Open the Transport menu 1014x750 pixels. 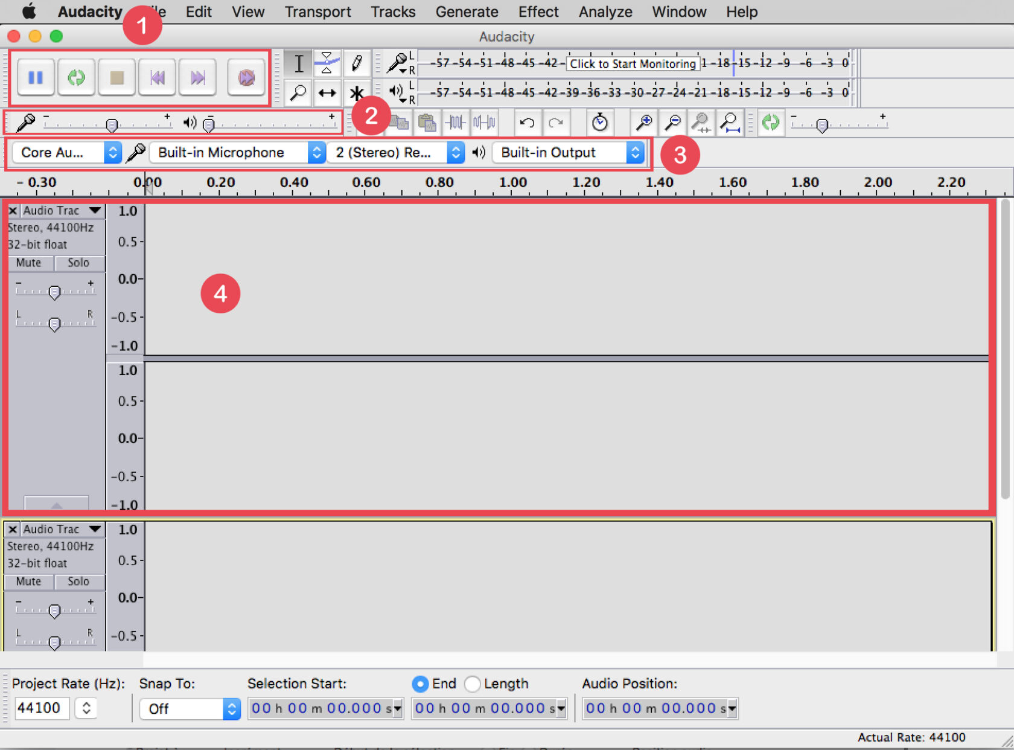click(317, 11)
